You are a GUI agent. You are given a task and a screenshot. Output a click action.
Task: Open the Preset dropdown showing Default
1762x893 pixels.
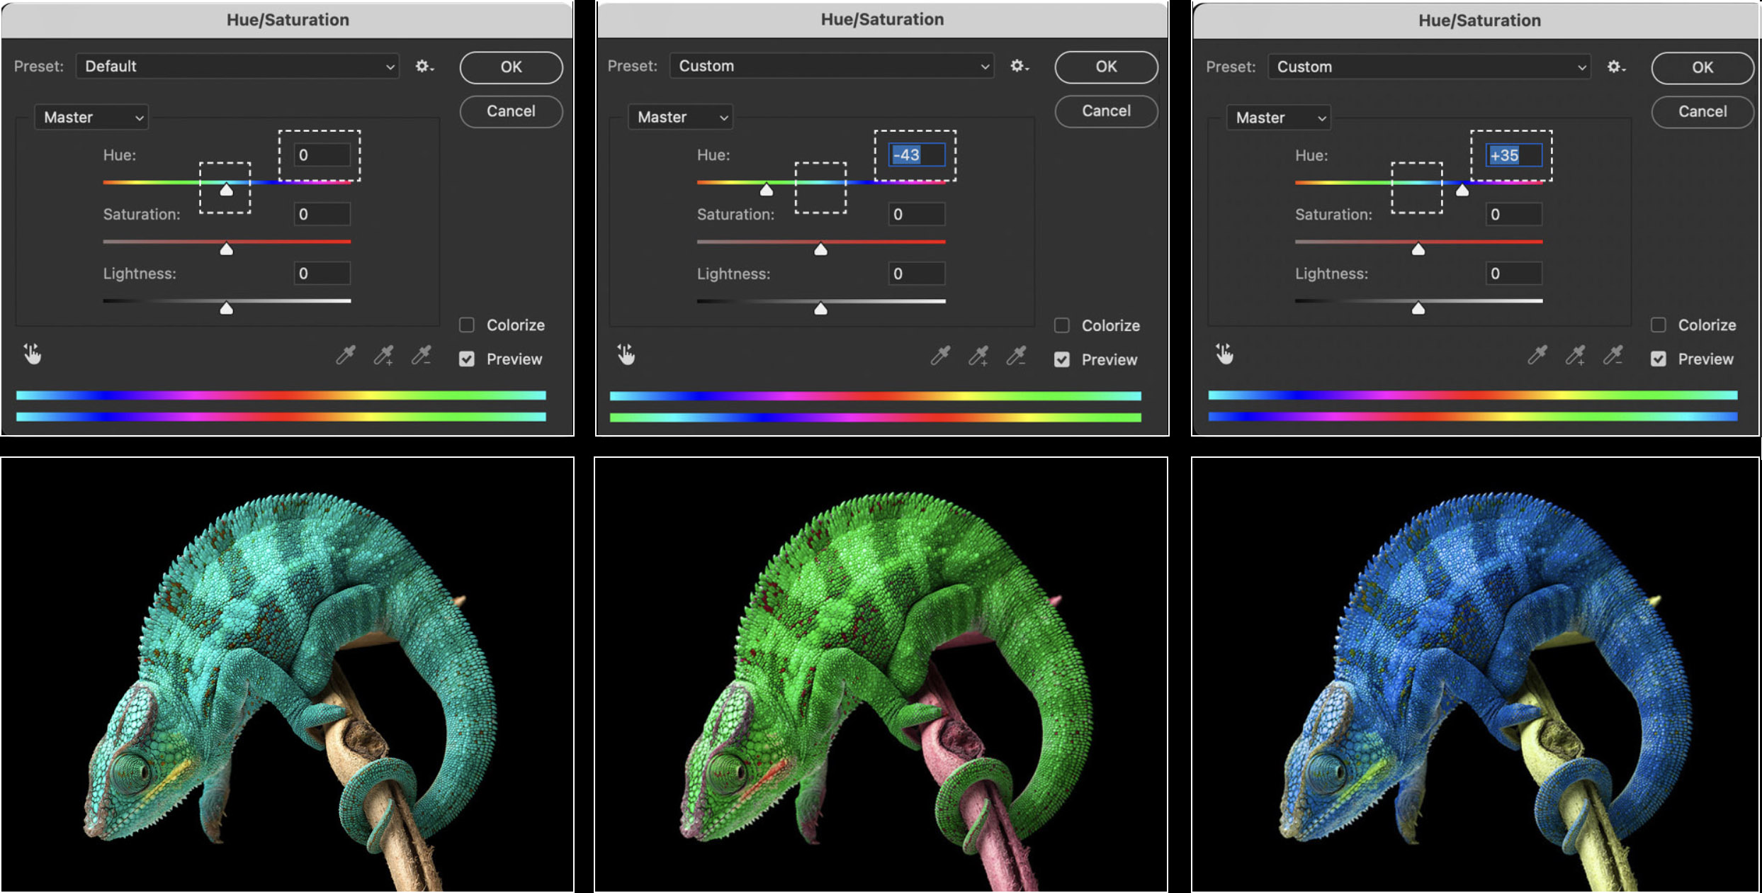tap(237, 67)
